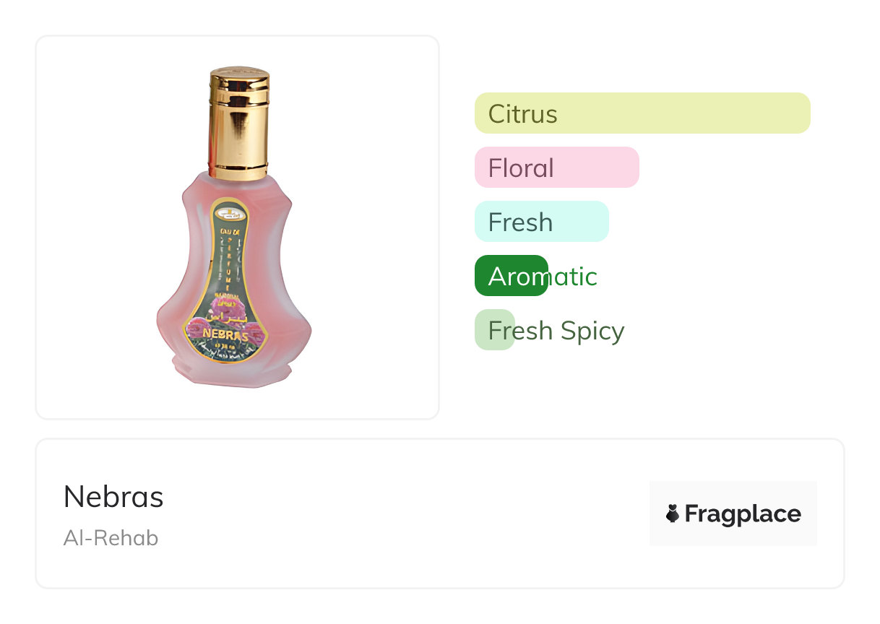880x624 pixels.
Task: Click the Fragplace perfume bottle logo icon
Action: (x=672, y=513)
